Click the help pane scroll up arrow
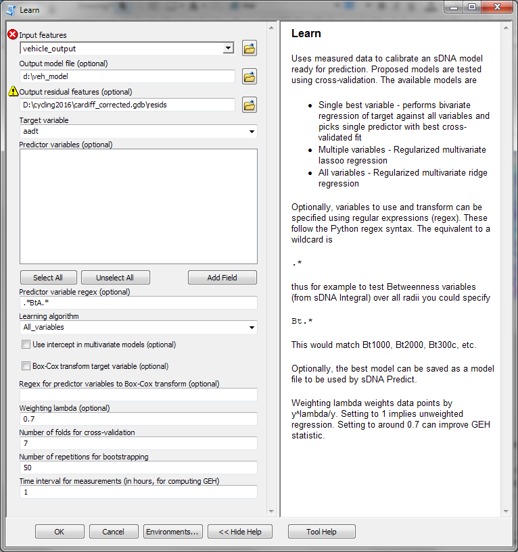 [x=506, y=28]
